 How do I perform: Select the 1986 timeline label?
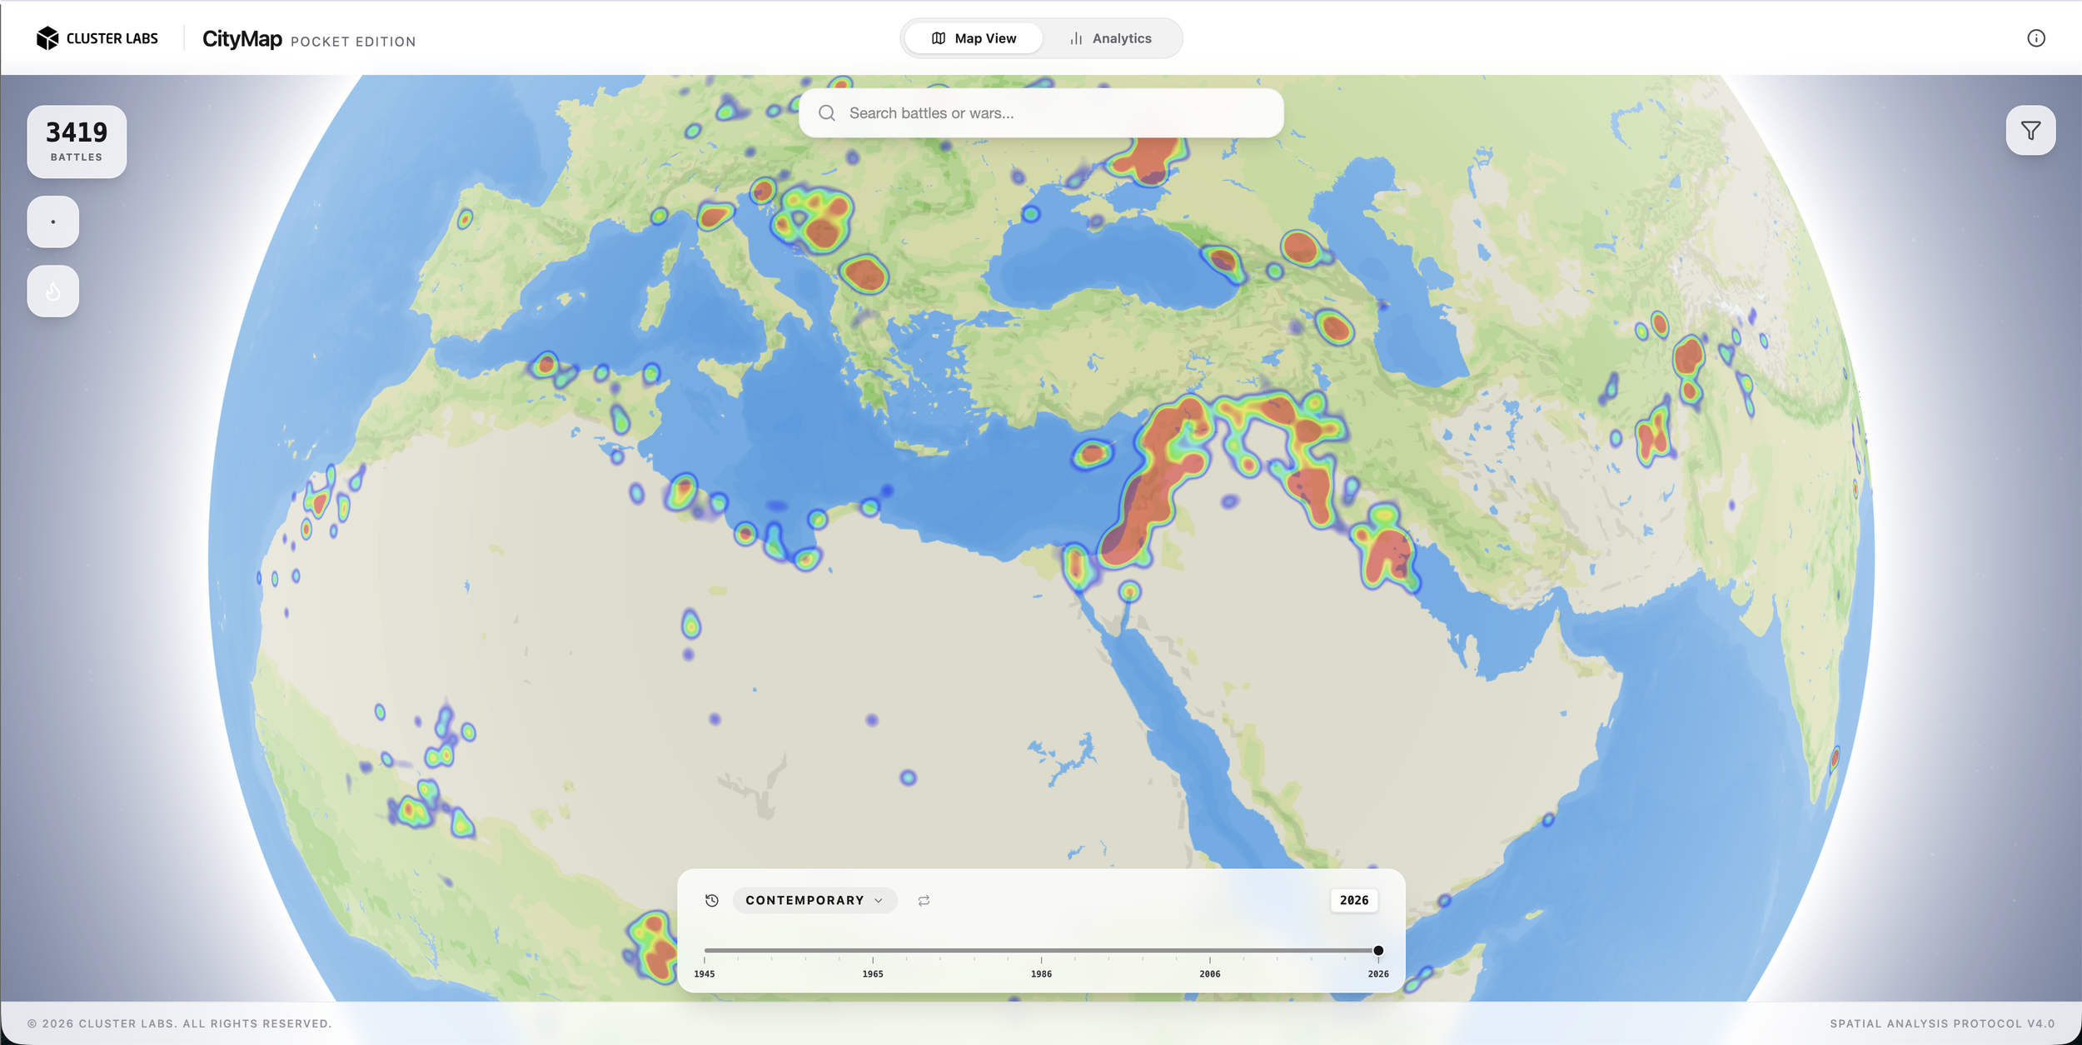1041,973
